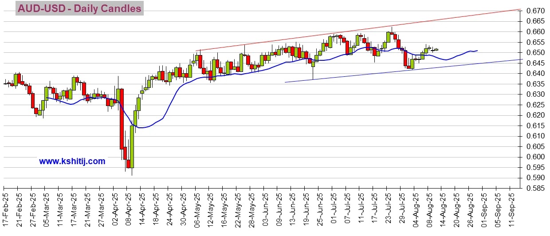The width and height of the screenshot is (550, 236).
Task: Click the last small candle near 12-Aug-25
Action: (x=436, y=50)
